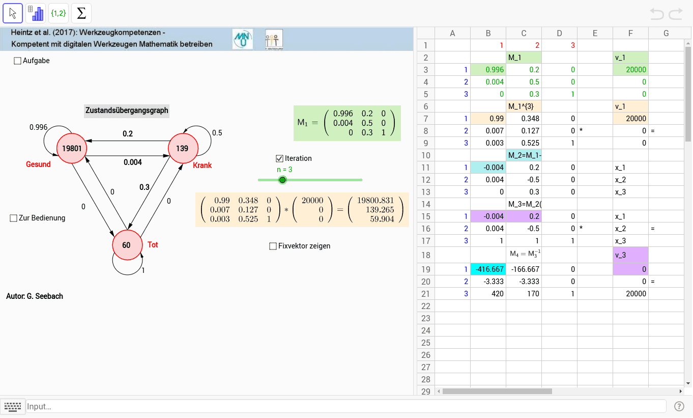
Task: Click the Gesund node showing 19801
Action: (x=72, y=149)
